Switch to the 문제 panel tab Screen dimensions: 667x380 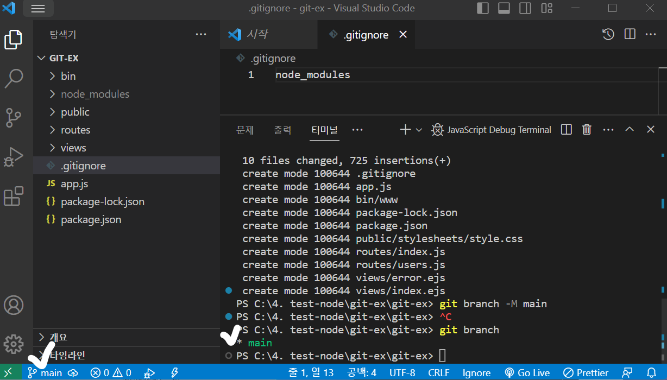pyautogui.click(x=245, y=130)
